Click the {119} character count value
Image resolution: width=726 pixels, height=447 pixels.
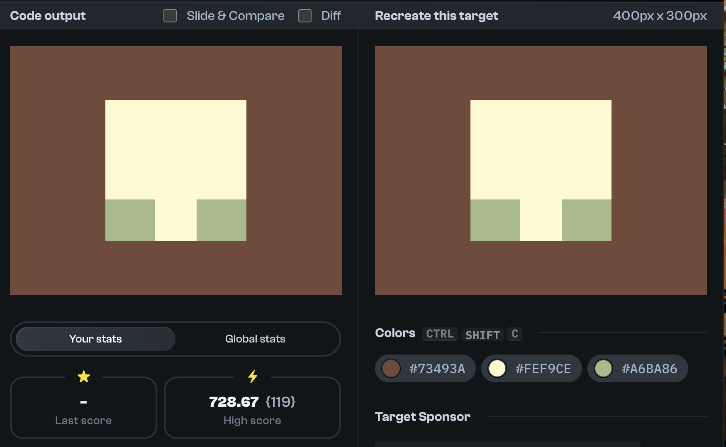coord(280,402)
